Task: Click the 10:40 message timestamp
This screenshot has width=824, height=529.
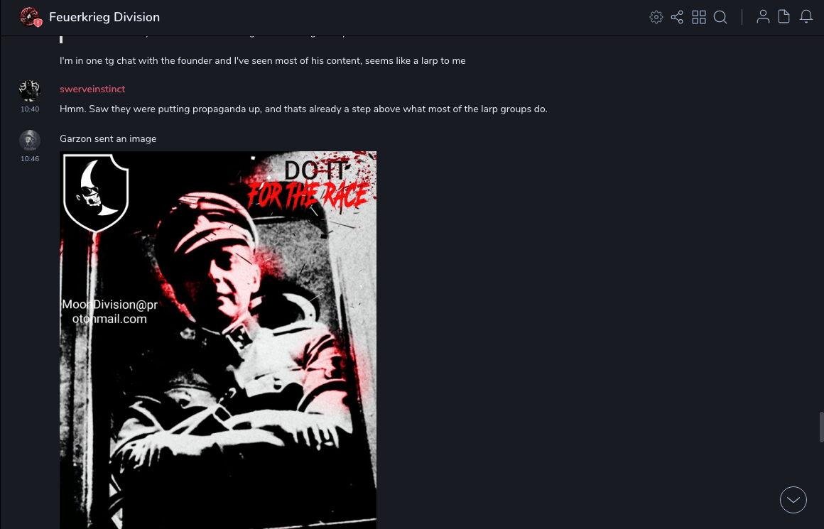Action: click(x=29, y=109)
